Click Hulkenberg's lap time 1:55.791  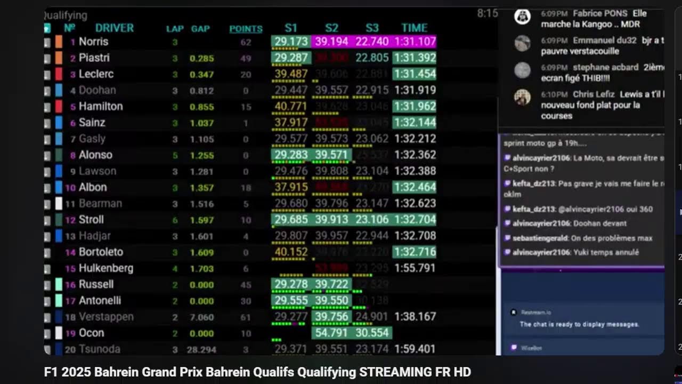point(415,268)
